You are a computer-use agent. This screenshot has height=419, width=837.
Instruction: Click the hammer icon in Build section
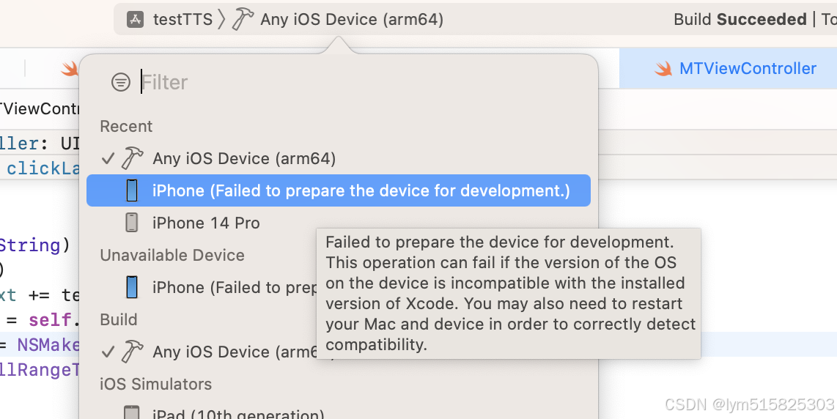click(132, 351)
